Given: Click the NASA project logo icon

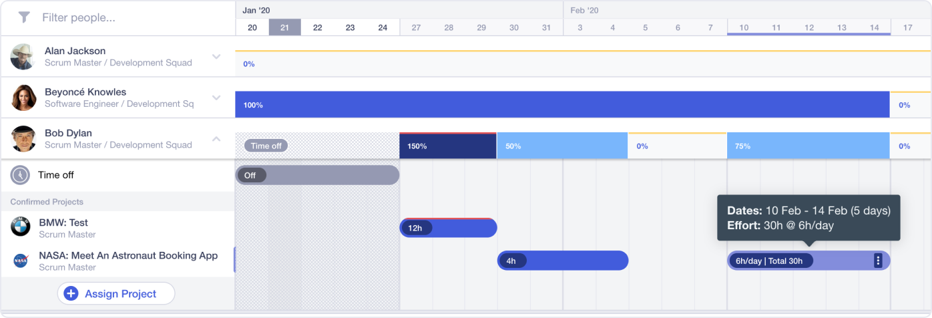Looking at the screenshot, I should point(21,261).
